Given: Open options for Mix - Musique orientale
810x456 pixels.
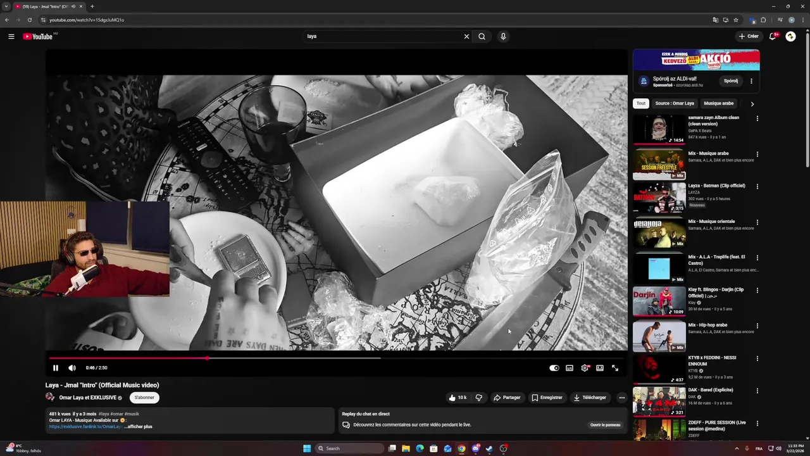Looking at the screenshot, I should (757, 222).
